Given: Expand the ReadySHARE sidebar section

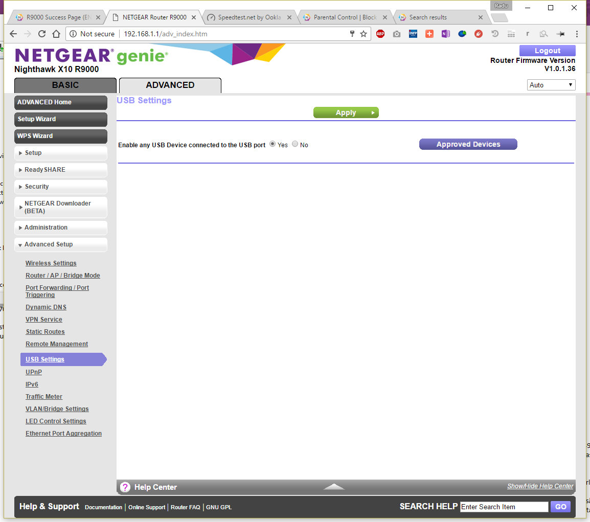Looking at the screenshot, I should click(61, 170).
